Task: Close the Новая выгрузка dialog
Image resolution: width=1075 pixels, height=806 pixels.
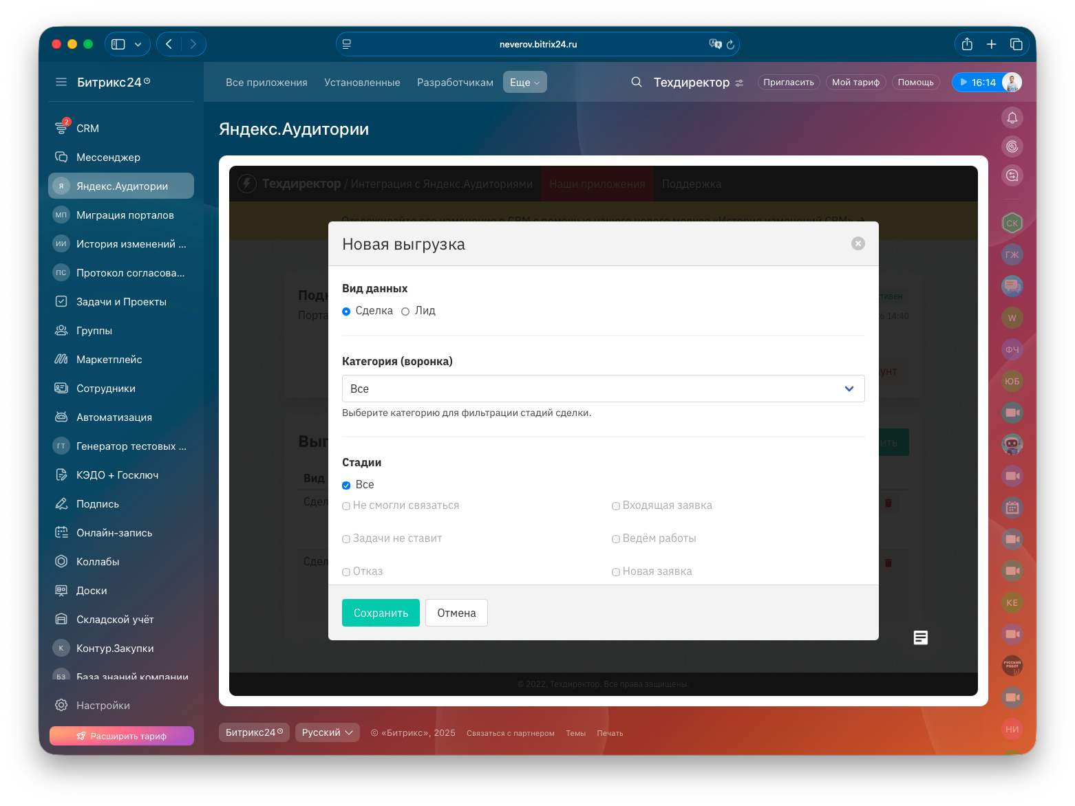Action: tap(858, 243)
